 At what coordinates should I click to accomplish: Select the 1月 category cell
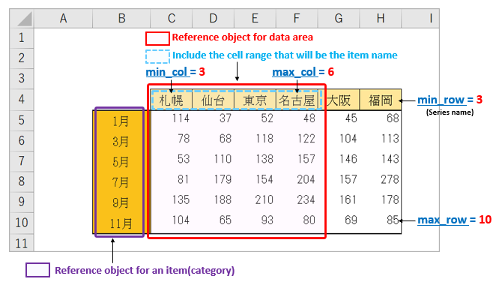[121, 121]
